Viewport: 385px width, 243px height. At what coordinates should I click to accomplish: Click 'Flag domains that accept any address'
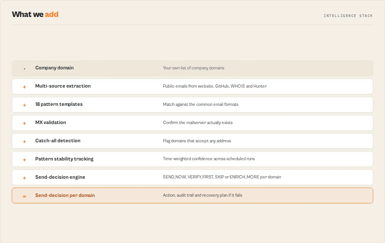[x=197, y=141]
